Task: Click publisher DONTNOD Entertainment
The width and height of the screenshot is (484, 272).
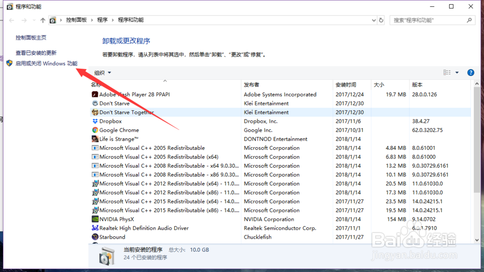Action: click(x=276, y=139)
